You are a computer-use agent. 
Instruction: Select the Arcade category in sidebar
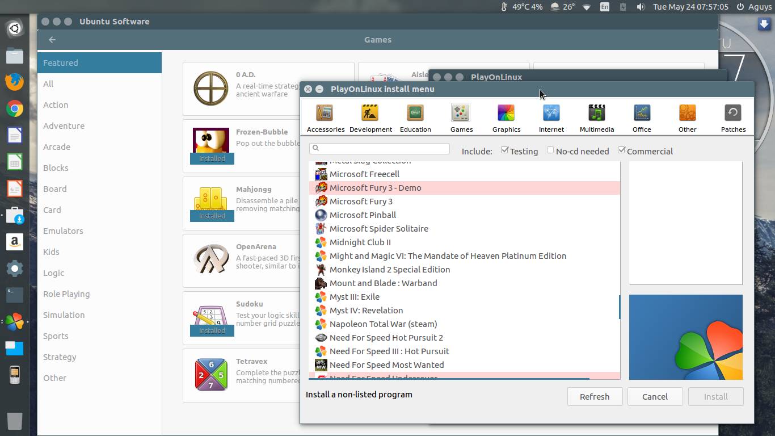[x=99, y=147]
